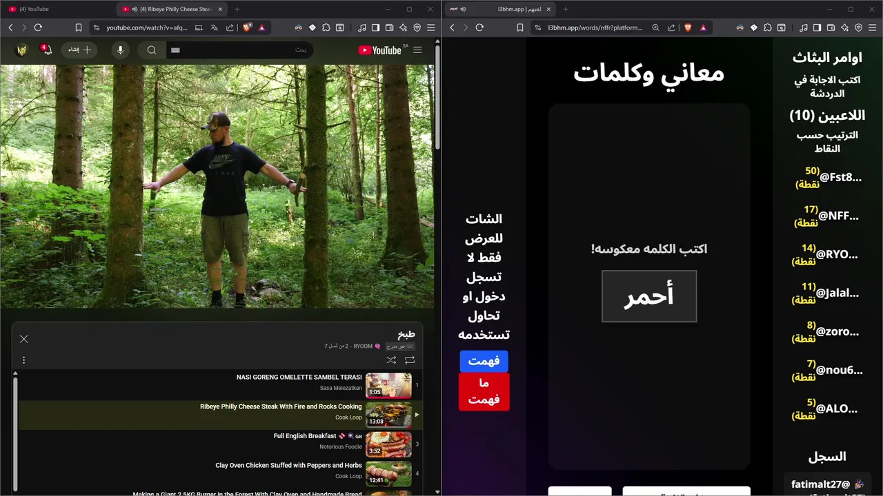Image resolution: width=883 pixels, height=496 pixels.
Task: Reload the YouTube page in the left window
Action: [38, 28]
